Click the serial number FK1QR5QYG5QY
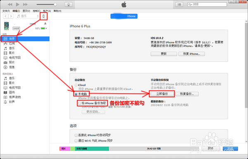 coord(96,47)
